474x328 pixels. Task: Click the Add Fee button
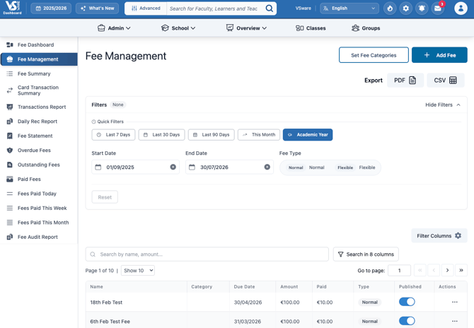tap(439, 55)
